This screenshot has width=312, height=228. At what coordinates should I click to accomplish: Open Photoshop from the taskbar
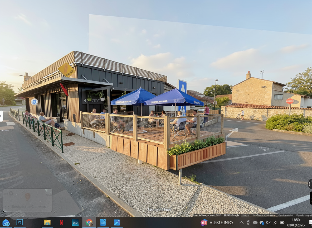20,222
